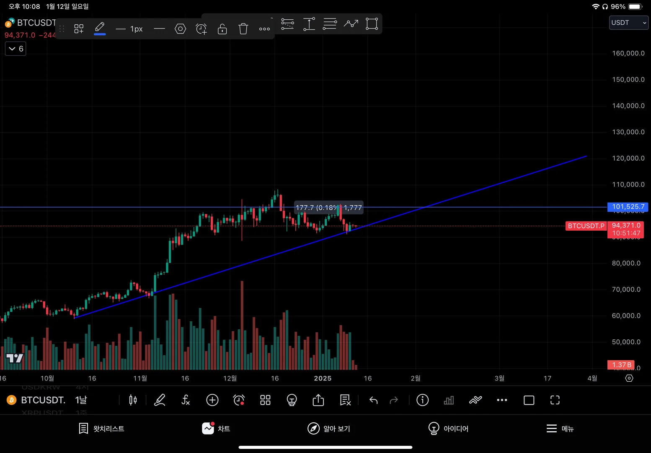Delete selected drawing with trash icon

coord(243,29)
